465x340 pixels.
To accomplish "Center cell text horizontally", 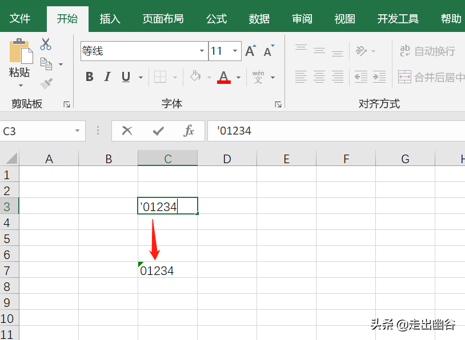I will 319,77.
